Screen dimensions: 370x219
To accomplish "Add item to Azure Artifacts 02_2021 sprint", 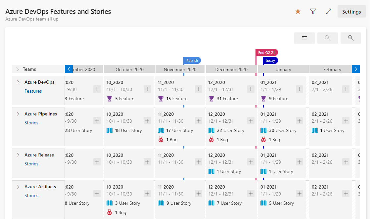I will 346,194.
